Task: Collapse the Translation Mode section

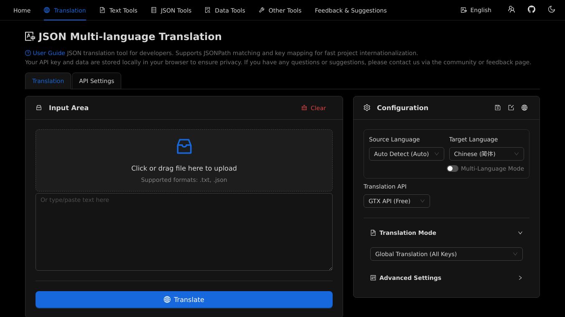Action: [520, 233]
